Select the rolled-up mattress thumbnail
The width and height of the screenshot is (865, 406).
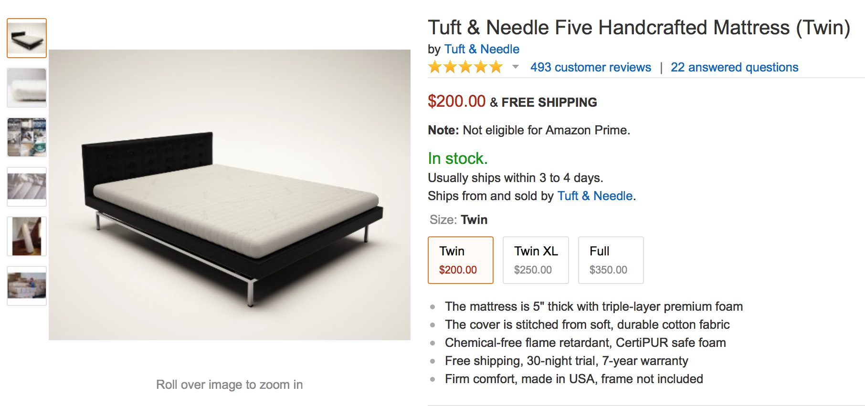(27, 236)
